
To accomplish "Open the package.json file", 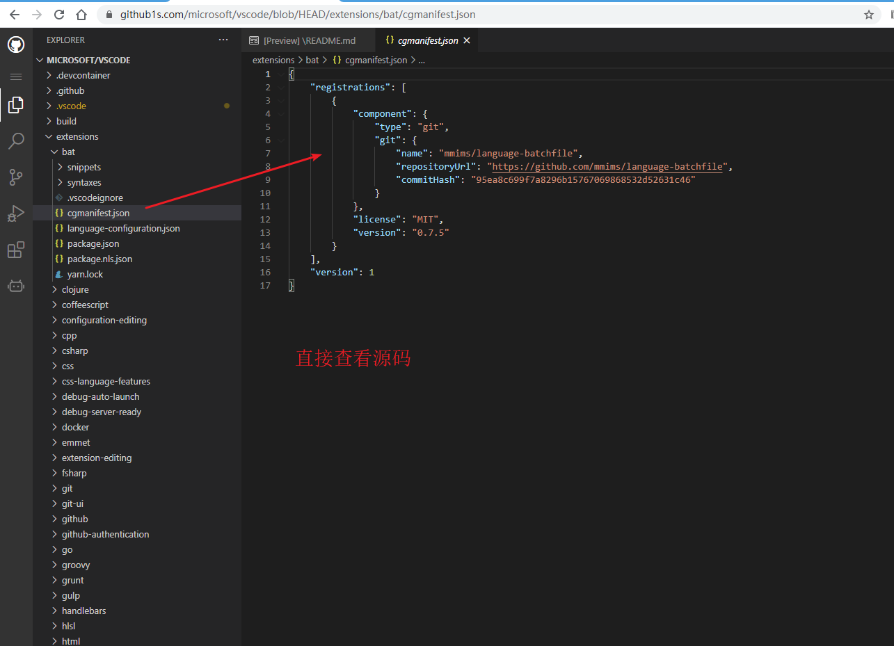I will (137, 243).
